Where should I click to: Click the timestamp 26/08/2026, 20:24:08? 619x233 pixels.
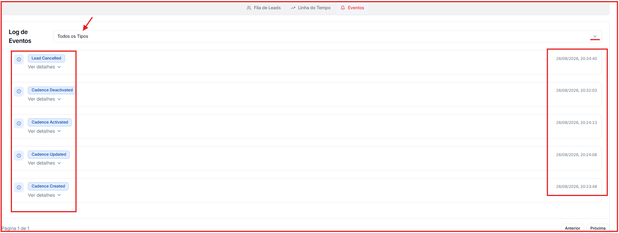click(576, 155)
